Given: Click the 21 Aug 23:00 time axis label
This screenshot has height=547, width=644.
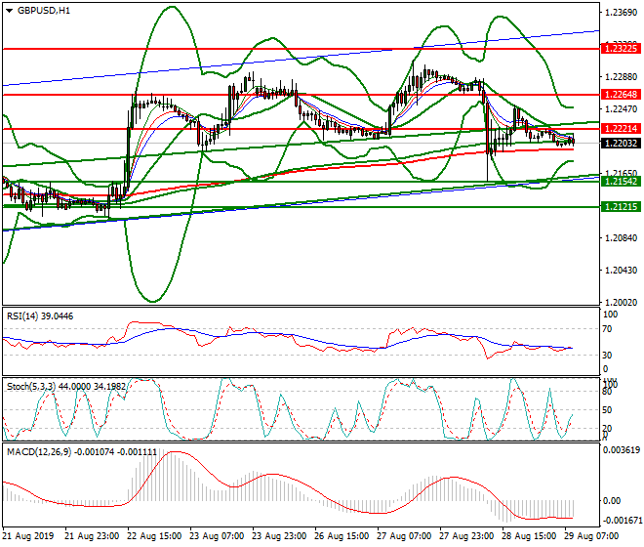Looking at the screenshot, I should [x=92, y=536].
